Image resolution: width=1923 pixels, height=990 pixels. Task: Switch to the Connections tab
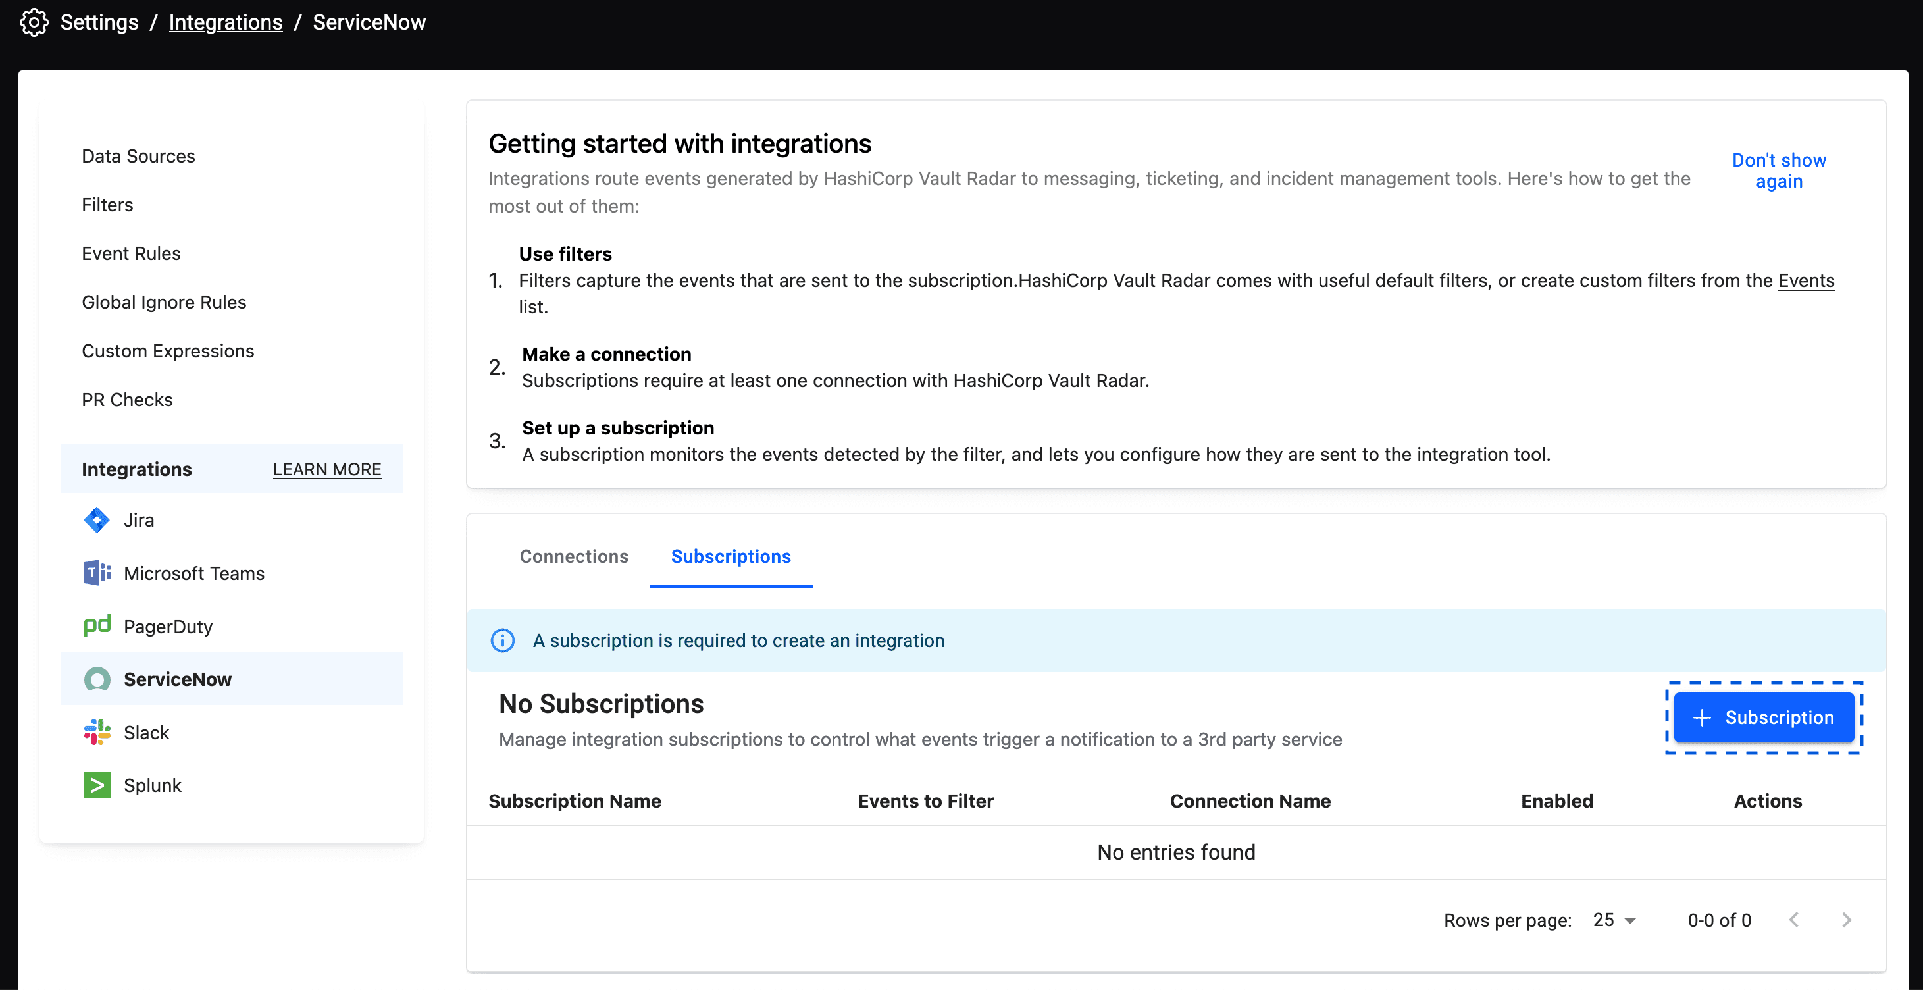(x=573, y=556)
